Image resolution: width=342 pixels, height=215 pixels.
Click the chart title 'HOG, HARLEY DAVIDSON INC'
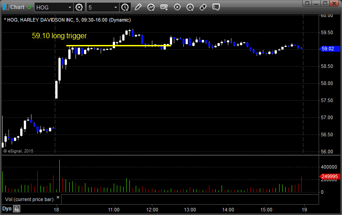pyautogui.click(x=40, y=20)
